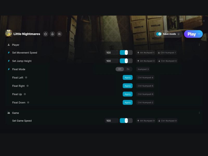Click the Play button
This screenshot has height=156, width=208.
192,34
